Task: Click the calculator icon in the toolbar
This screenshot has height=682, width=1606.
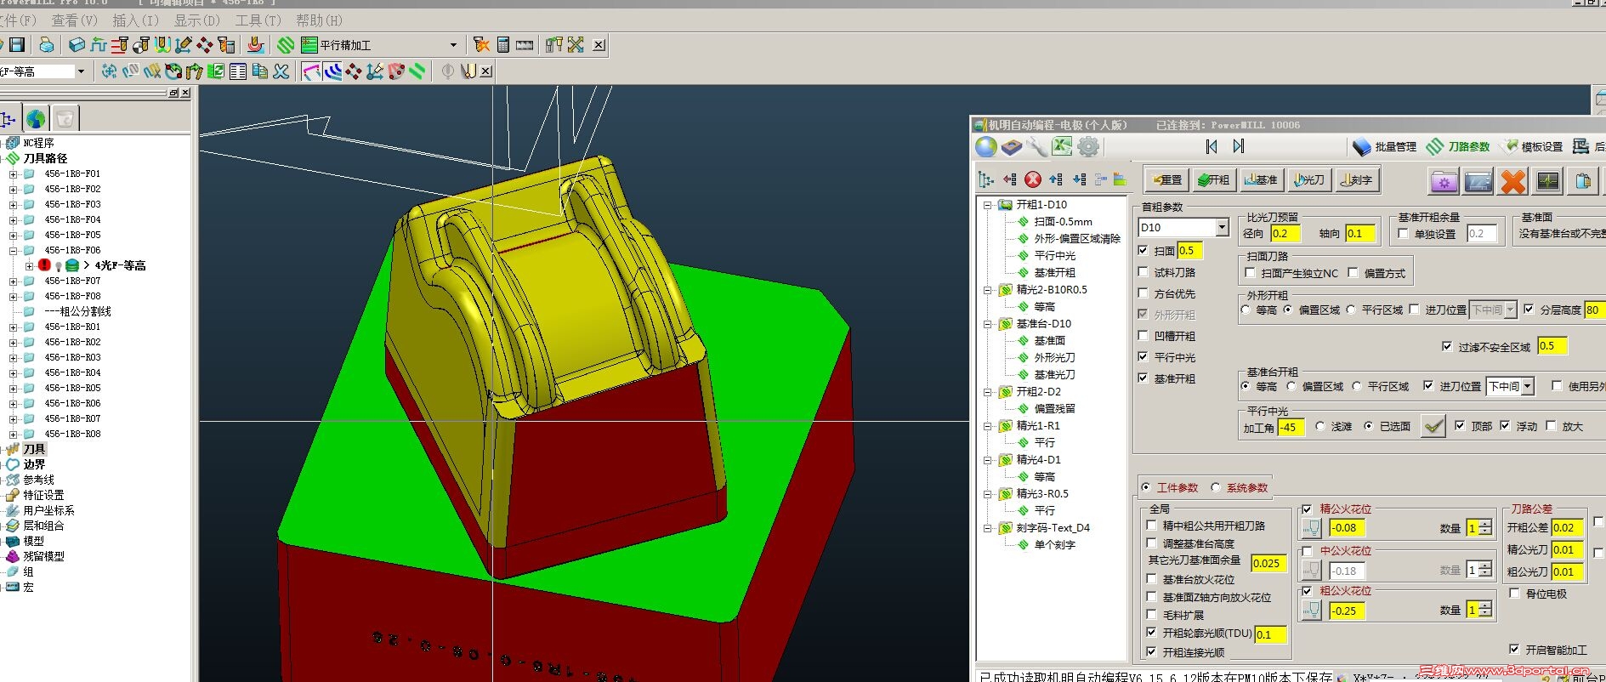Action: (x=503, y=44)
